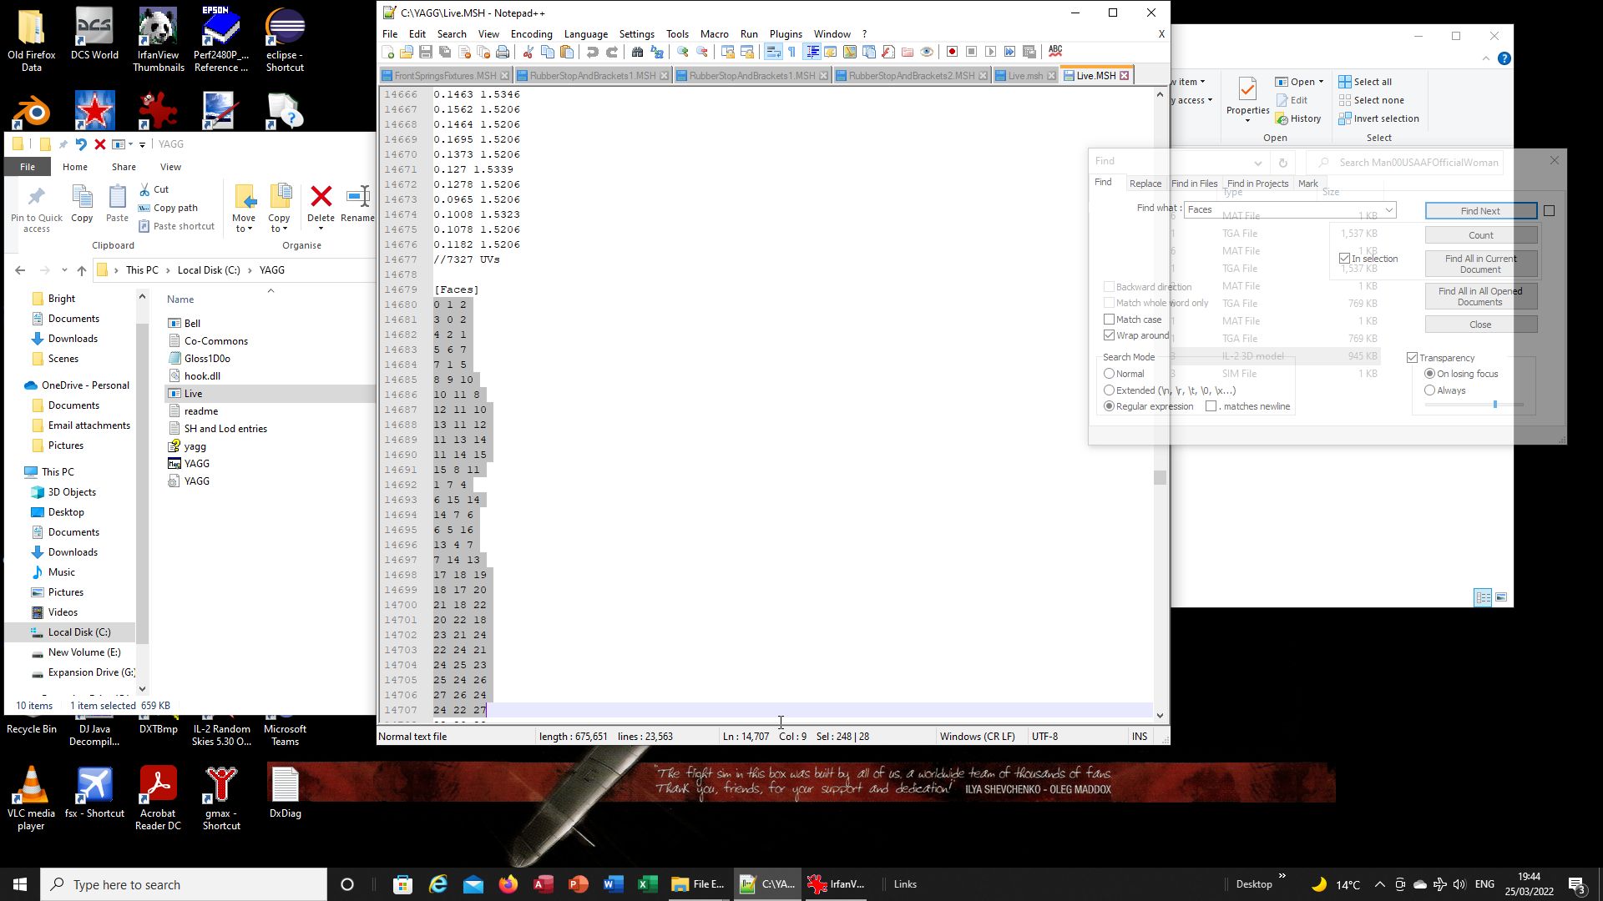Toggle Word wrap toolbar icon
The width and height of the screenshot is (1603, 901).
[773, 52]
